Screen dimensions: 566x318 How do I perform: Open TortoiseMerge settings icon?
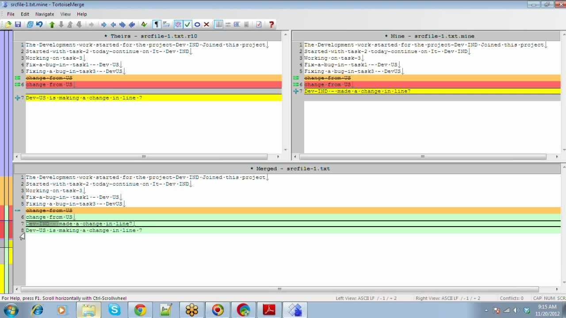coord(259,25)
